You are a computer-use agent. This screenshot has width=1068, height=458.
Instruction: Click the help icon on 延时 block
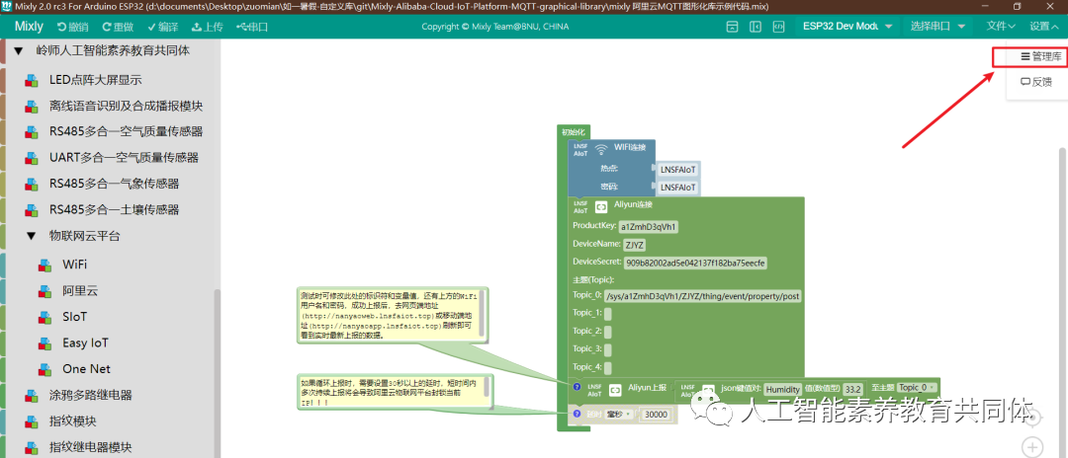pos(577,414)
